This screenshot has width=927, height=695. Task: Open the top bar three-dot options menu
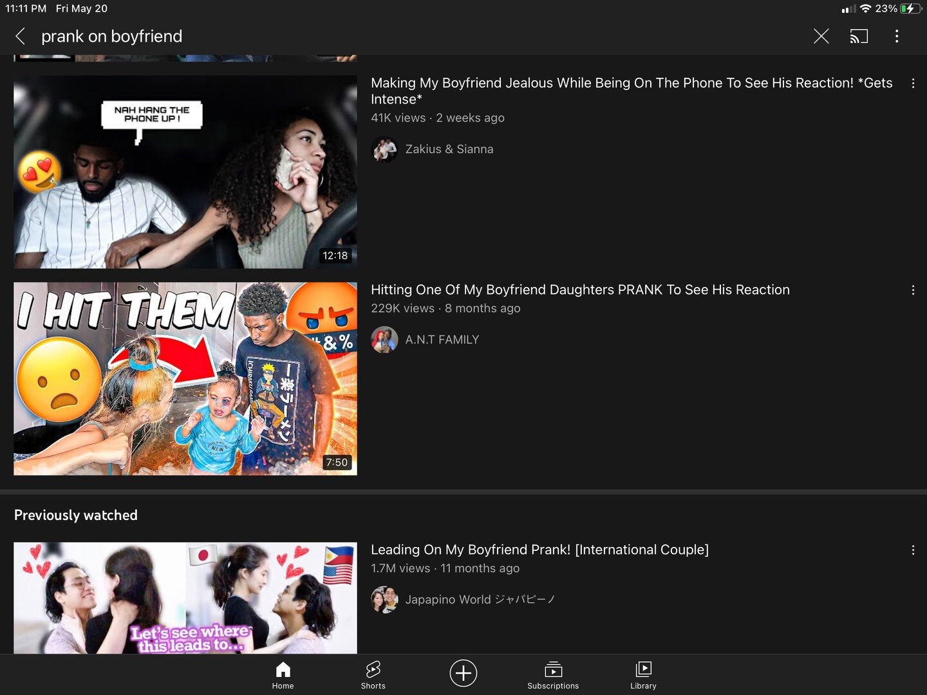pyautogui.click(x=896, y=36)
